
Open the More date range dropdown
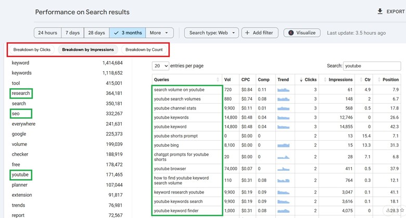click(x=160, y=33)
